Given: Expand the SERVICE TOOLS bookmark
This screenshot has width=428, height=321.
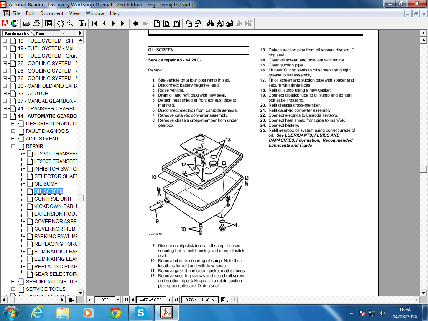Looking at the screenshot, I should (x=13, y=289).
